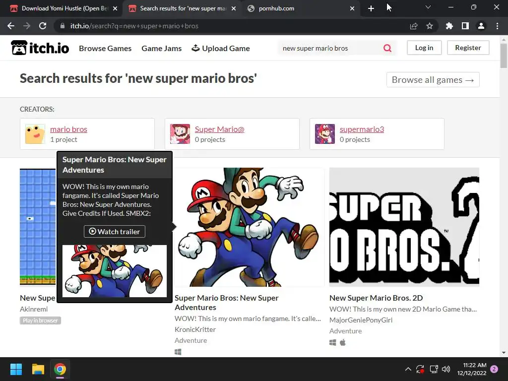Open the tab search chevron
Viewport: 508px width, 381px height.
[x=428, y=7]
